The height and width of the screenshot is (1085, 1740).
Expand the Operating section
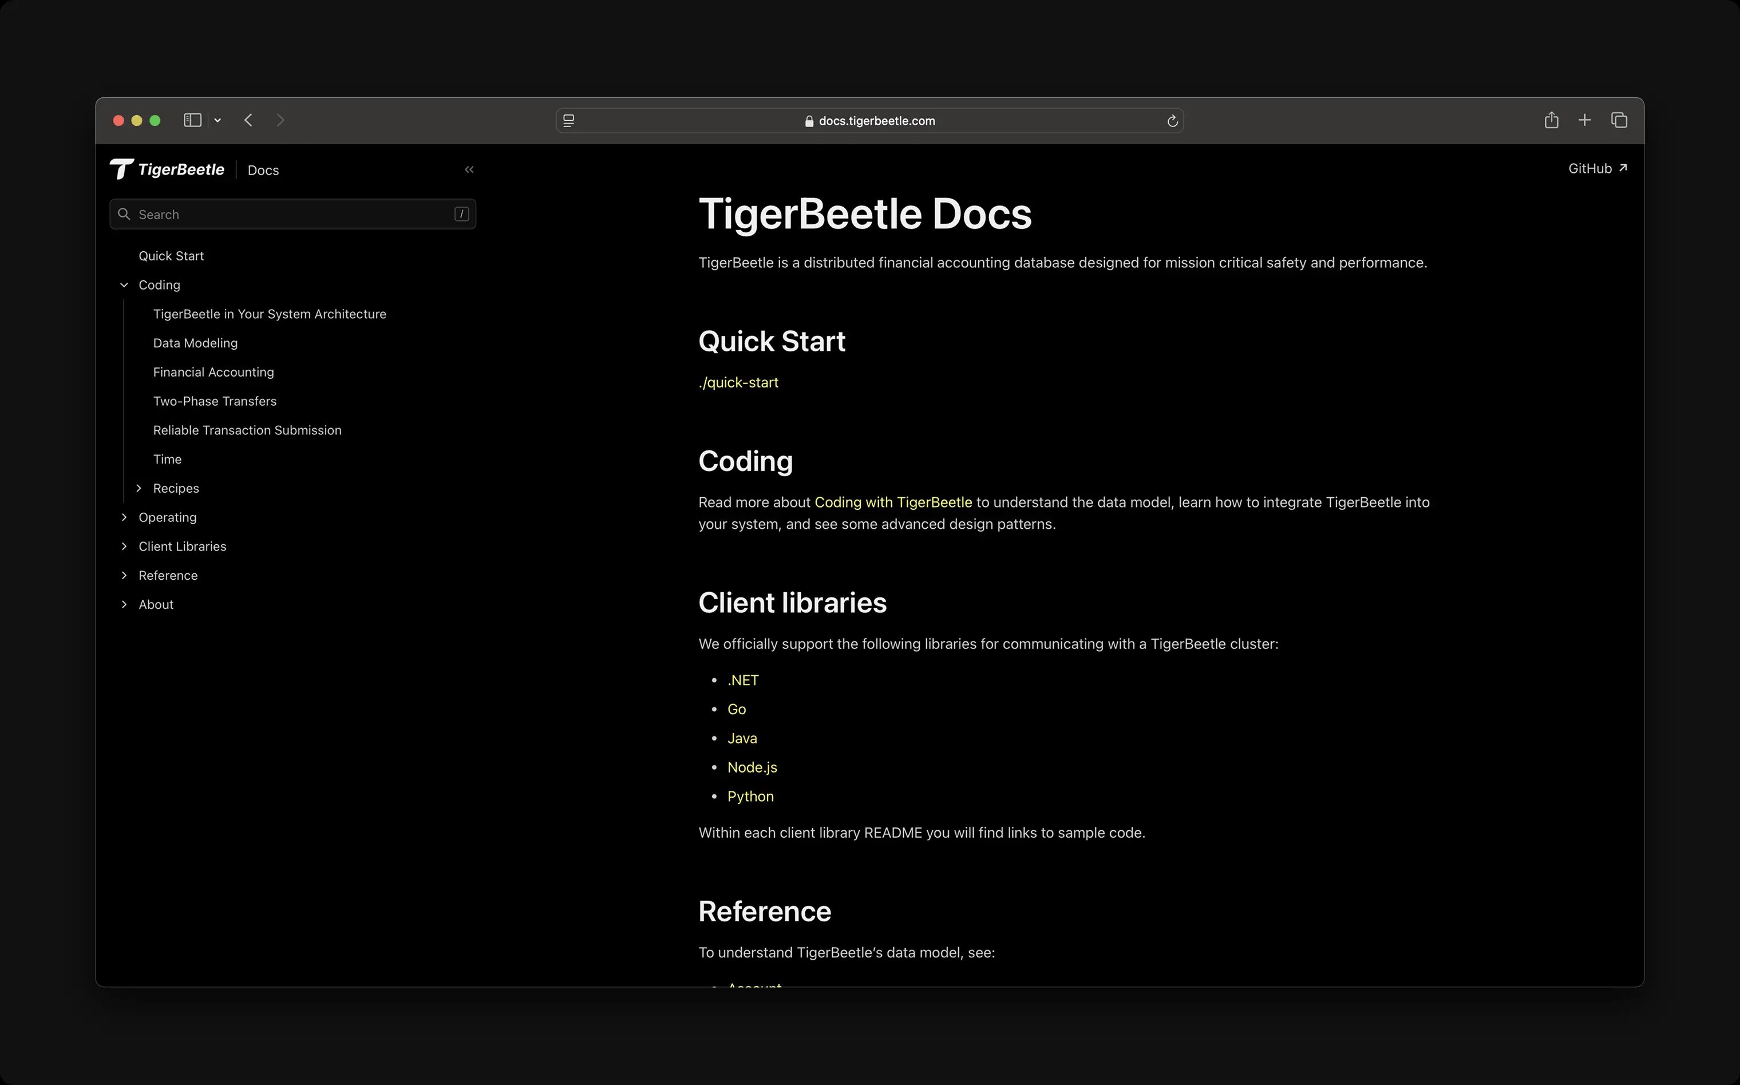pos(124,517)
